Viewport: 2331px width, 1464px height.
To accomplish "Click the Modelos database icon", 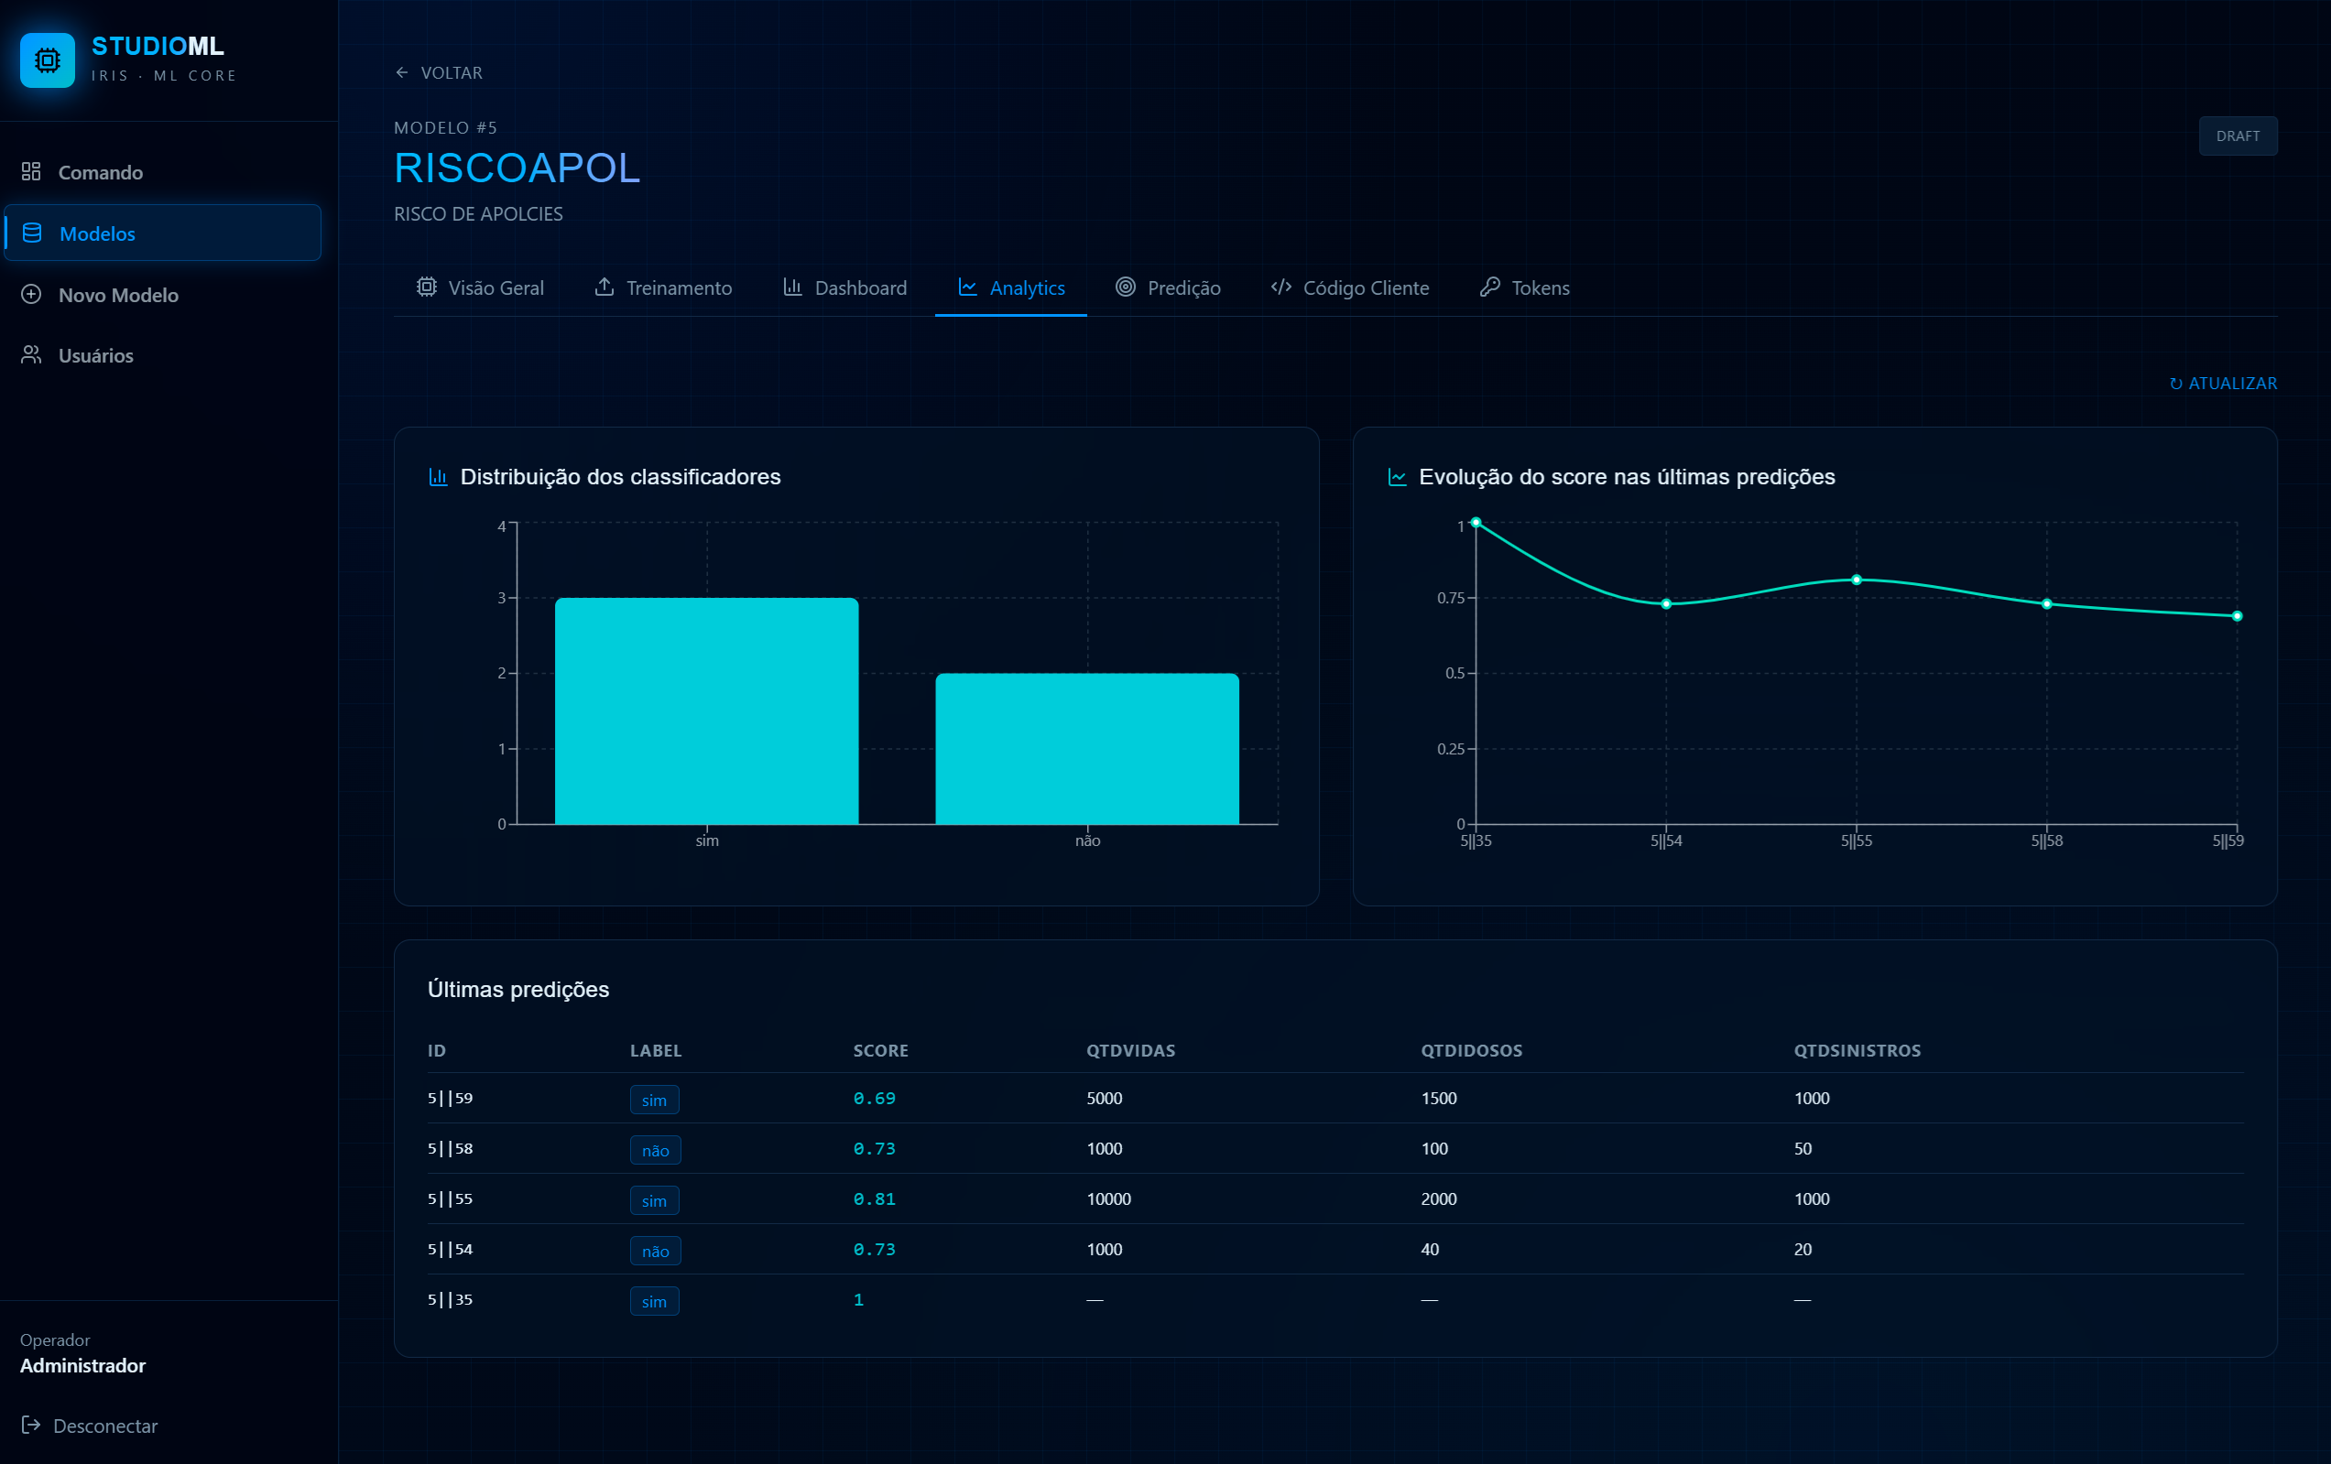I will pyautogui.click(x=32, y=233).
